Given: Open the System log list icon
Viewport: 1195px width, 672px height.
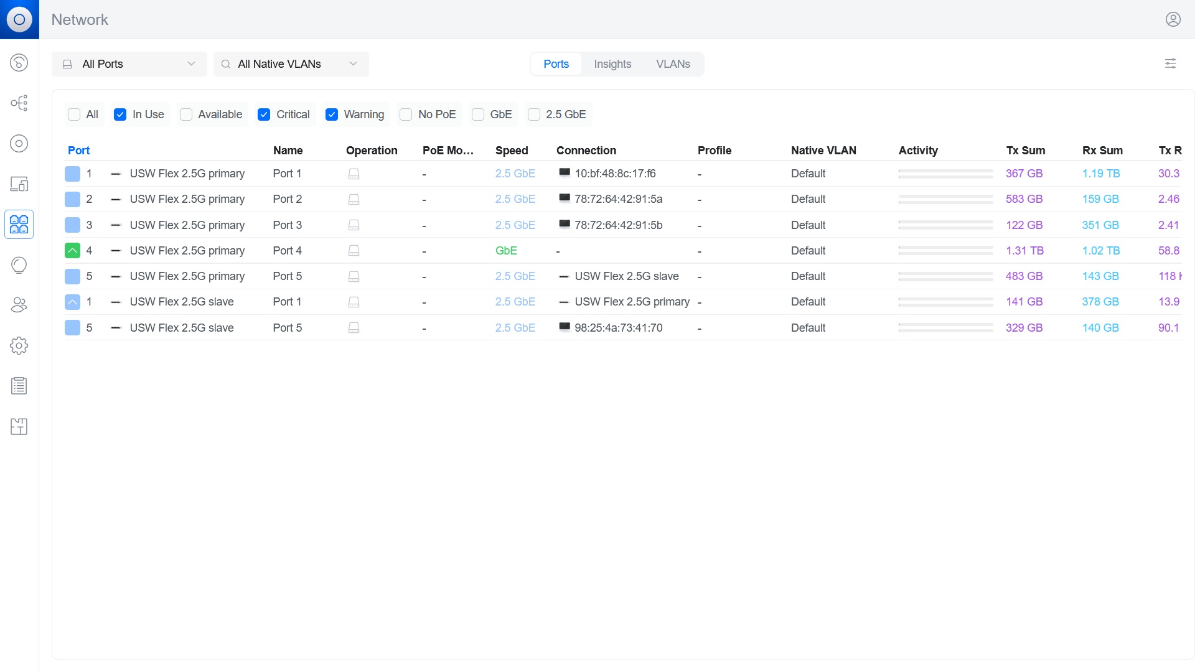Looking at the screenshot, I should (x=19, y=386).
